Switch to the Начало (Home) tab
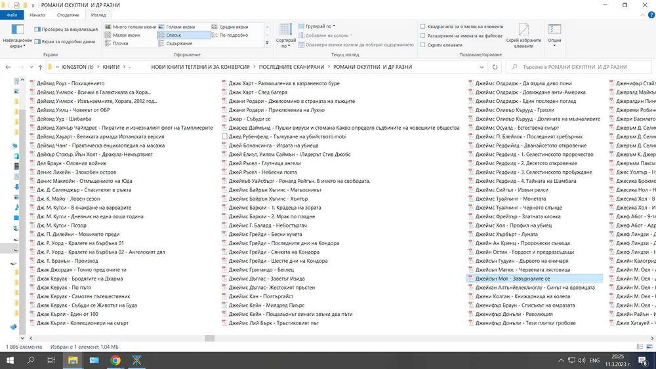656x369 pixels. coord(37,15)
